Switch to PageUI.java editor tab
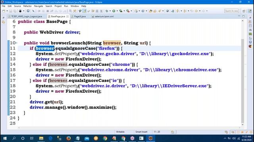The width and height of the screenshot is (254, 142). [x=79, y=17]
